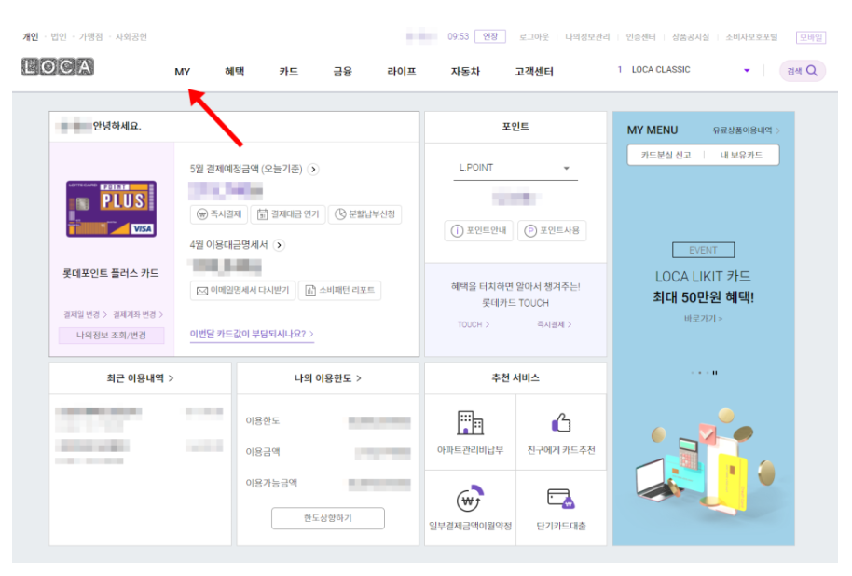Screen dimensions: 852x576
Task: Open the 고객센터 menu
Action: coord(534,72)
